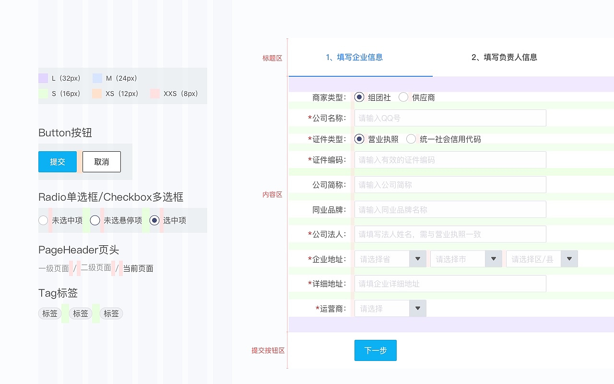Select the 组团社 radio button
The image size is (614, 384).
[x=359, y=97]
